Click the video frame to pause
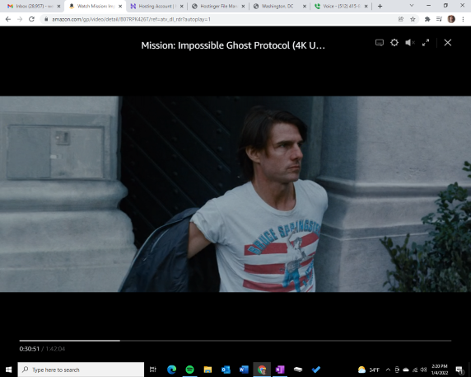Image resolution: width=471 pixels, height=377 pixels. click(x=235, y=194)
